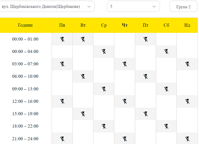Screen dimensions: 199x144
Task: Click the Група 2 button
Action: coord(183,7)
